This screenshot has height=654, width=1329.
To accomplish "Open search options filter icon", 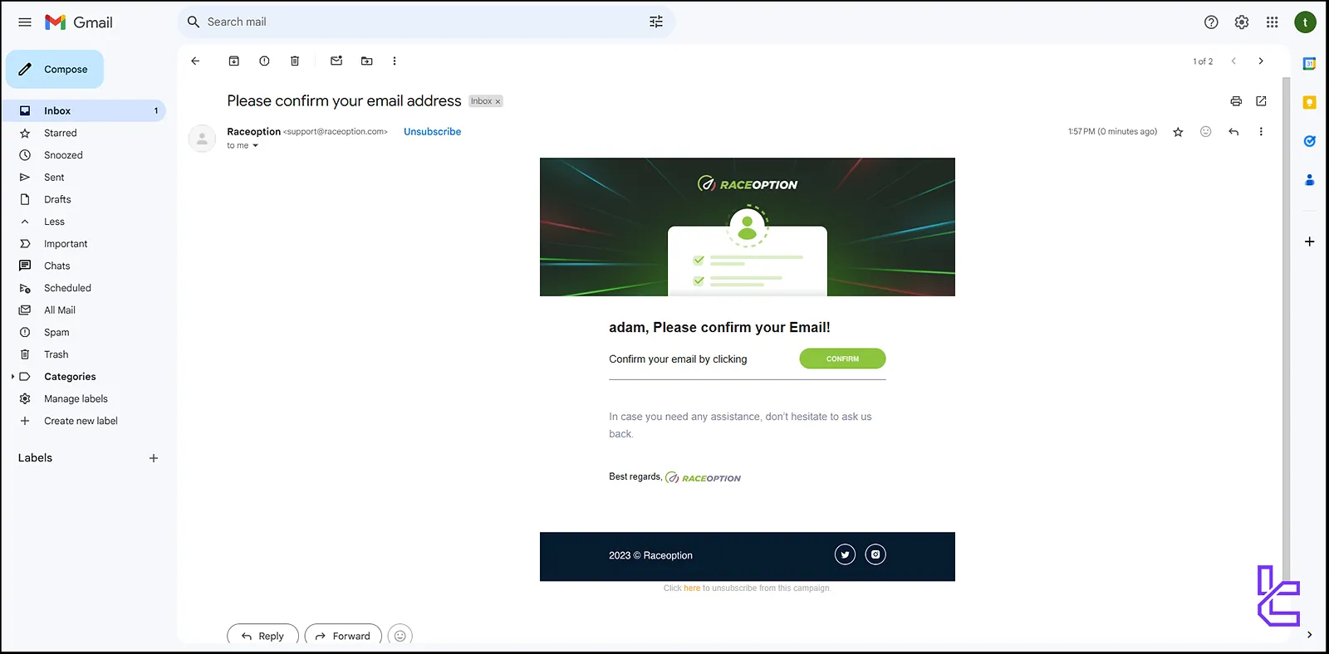I will point(656,22).
